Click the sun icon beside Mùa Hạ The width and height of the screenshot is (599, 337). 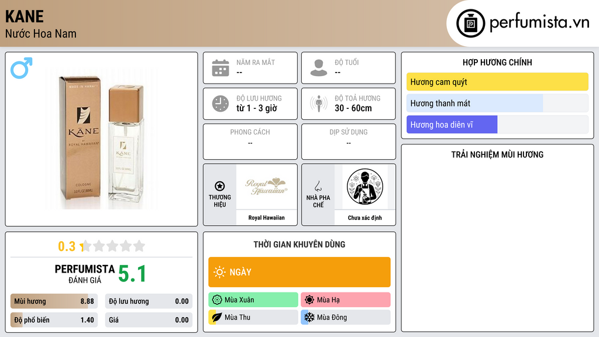pyautogui.click(x=309, y=300)
